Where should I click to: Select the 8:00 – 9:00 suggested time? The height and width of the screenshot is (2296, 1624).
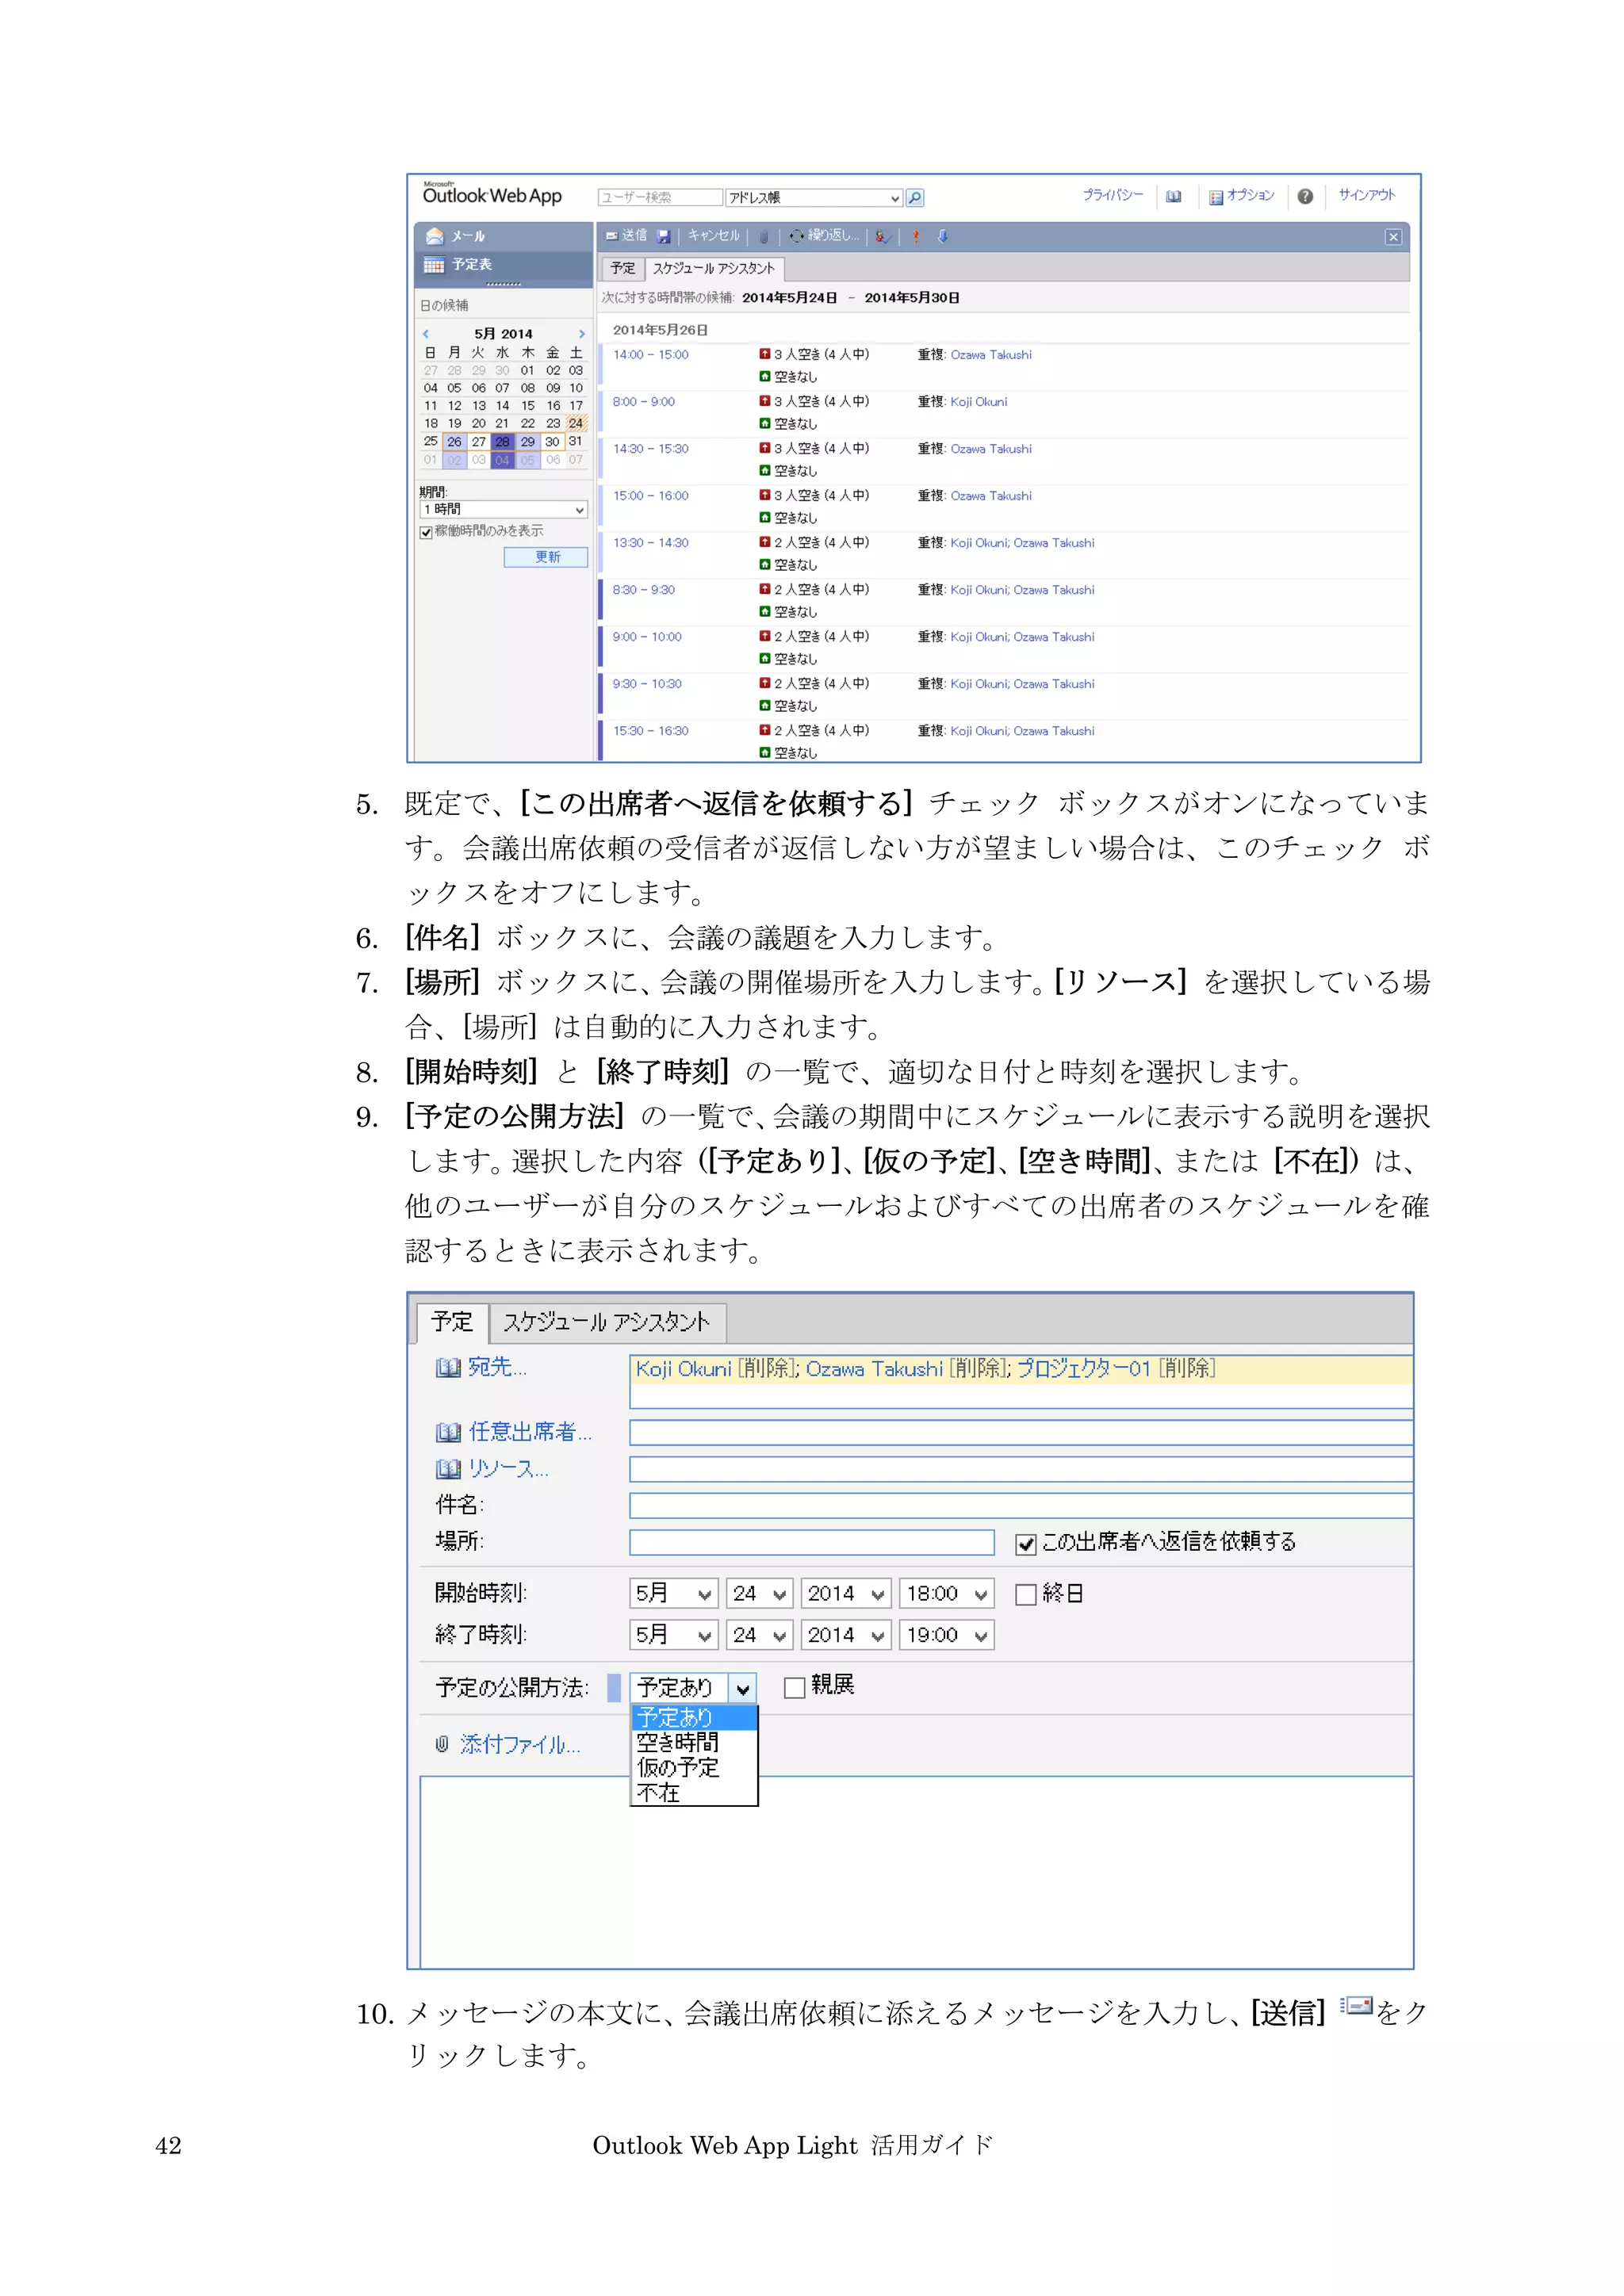pyautogui.click(x=644, y=402)
